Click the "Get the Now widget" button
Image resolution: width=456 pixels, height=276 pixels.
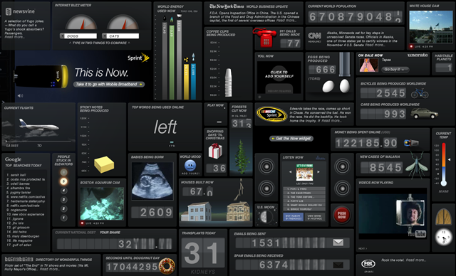tap(291, 139)
